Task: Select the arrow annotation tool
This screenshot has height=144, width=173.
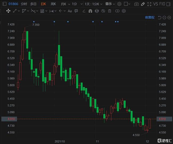Action: [61, 11]
